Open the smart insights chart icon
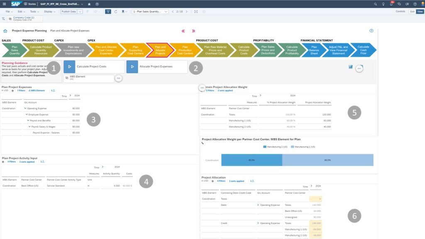 350,66
